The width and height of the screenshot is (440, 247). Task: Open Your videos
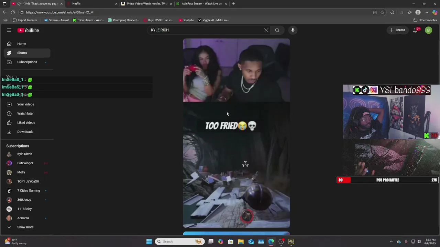[27, 104]
